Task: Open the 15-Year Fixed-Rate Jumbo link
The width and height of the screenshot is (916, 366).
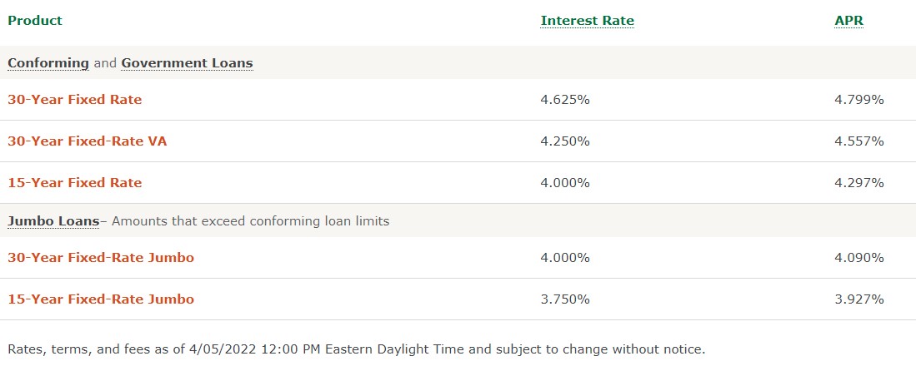Action: click(x=101, y=299)
